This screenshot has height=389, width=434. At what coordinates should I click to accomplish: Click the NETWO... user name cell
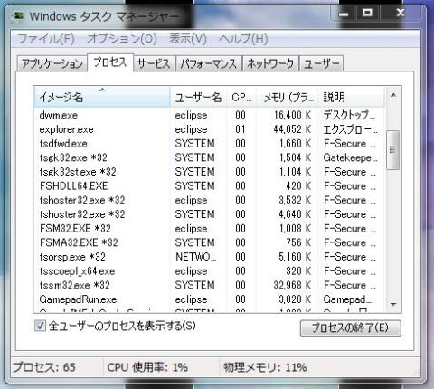point(195,257)
